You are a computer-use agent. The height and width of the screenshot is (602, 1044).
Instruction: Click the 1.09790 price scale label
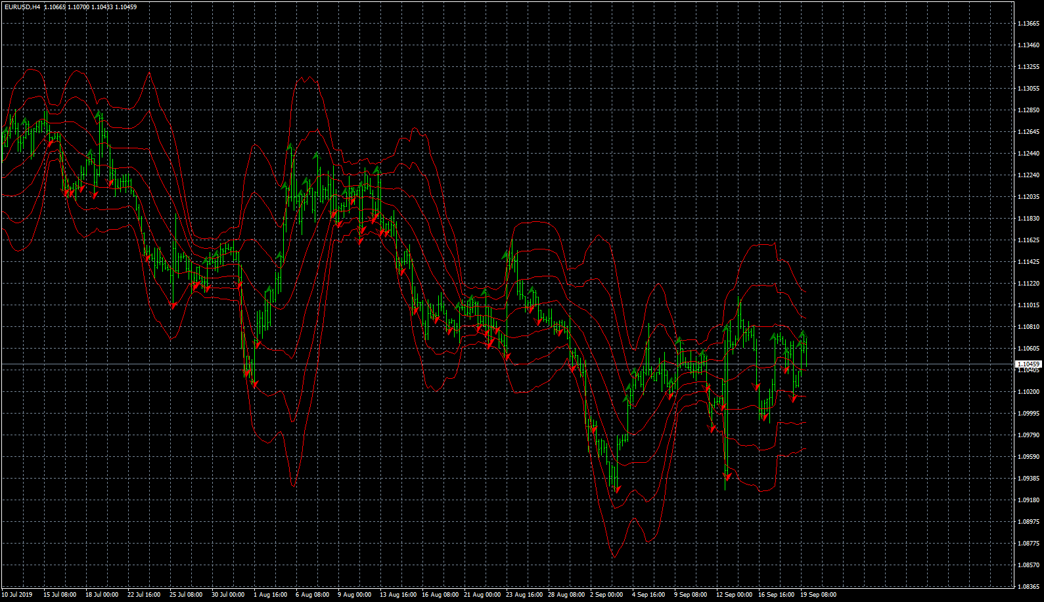(1028, 435)
